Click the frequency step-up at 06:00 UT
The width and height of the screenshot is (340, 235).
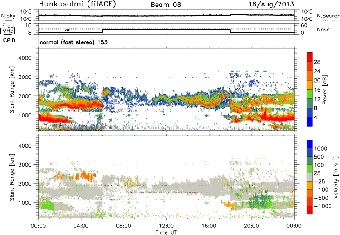(x=102, y=31)
